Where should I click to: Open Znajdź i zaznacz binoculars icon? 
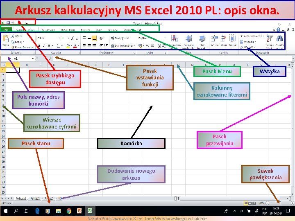pos(279,38)
